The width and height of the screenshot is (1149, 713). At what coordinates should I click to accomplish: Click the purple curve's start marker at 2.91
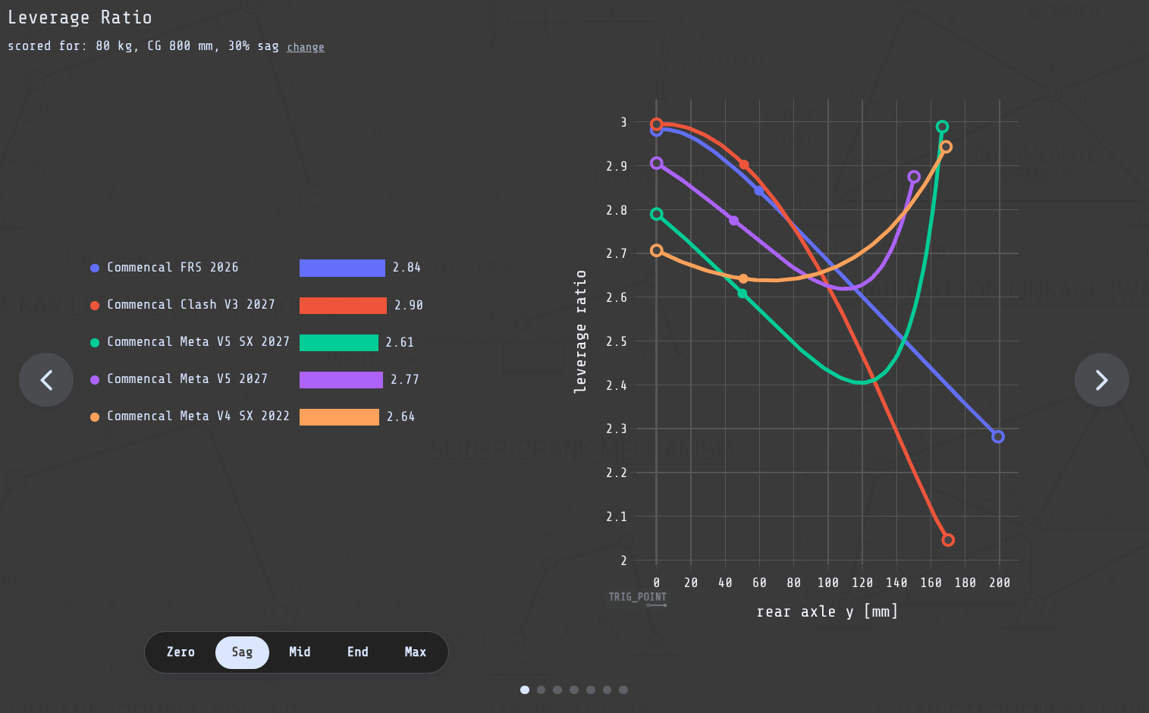coord(657,163)
